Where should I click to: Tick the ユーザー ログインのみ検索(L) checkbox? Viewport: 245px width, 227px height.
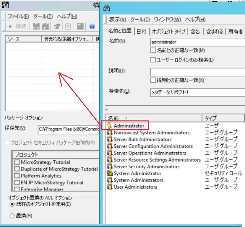coord(153,60)
